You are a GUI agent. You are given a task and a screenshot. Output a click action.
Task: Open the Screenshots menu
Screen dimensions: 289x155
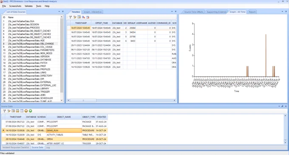(15, 6)
